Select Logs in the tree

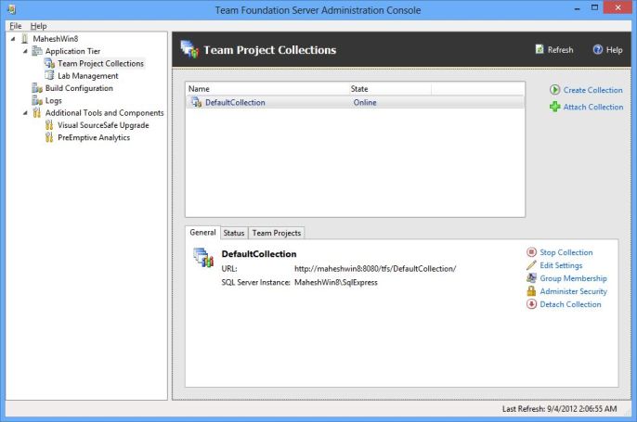click(54, 100)
